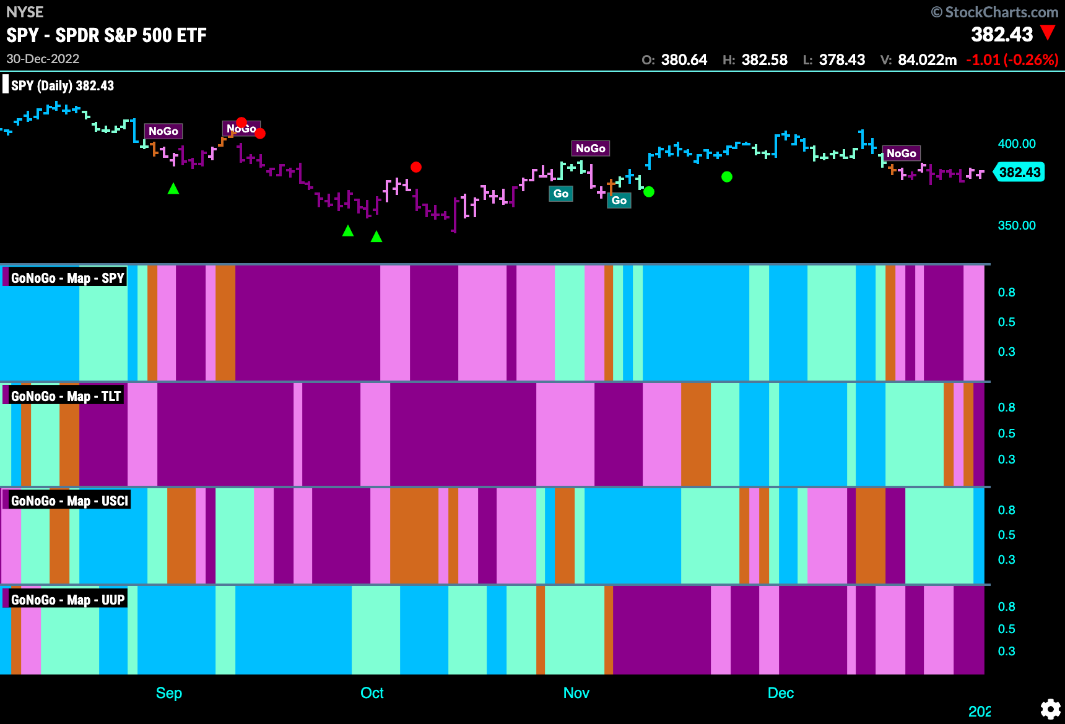Click the SPY (Daily) 382.43 legend label
This screenshot has width=1065, height=724.
click(x=63, y=85)
